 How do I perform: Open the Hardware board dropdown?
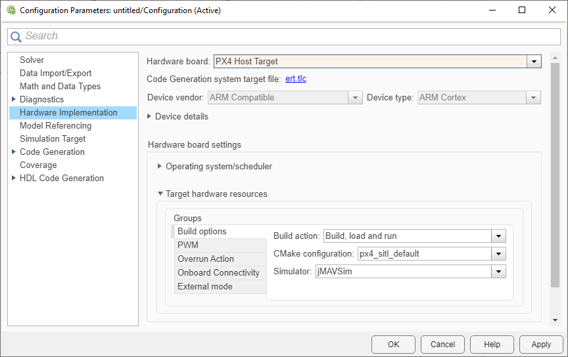coord(534,62)
